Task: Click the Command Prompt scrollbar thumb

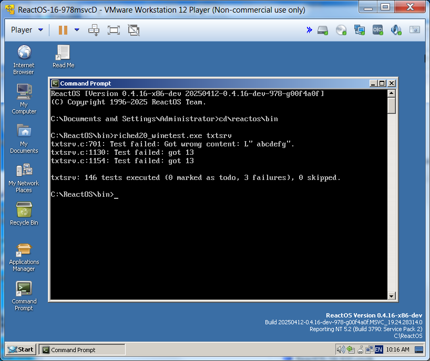Action: click(x=392, y=105)
